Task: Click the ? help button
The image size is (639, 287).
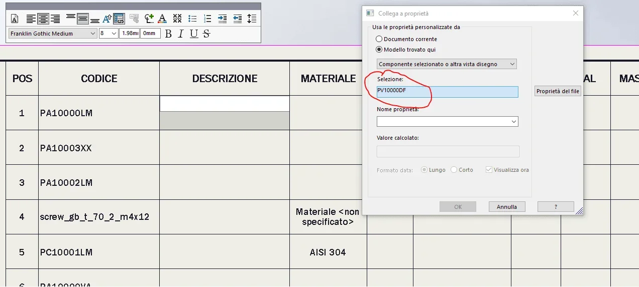Action: (x=556, y=207)
